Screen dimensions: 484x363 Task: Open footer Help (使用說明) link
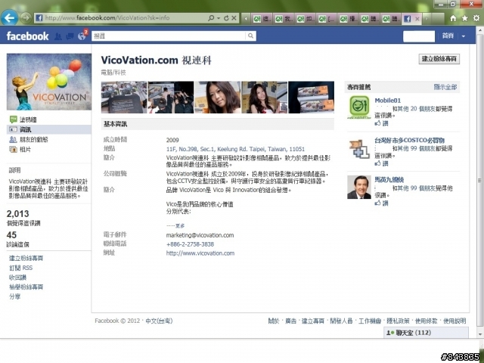455,321
